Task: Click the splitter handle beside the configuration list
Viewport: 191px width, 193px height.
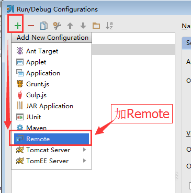Action: tap(177, 176)
